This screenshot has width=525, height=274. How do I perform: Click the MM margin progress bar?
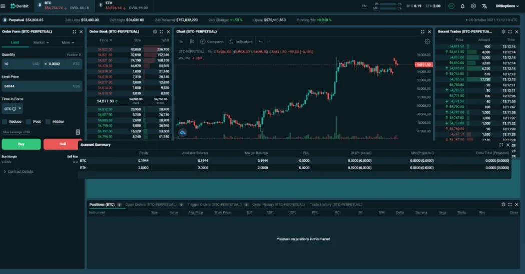tap(388, 8)
